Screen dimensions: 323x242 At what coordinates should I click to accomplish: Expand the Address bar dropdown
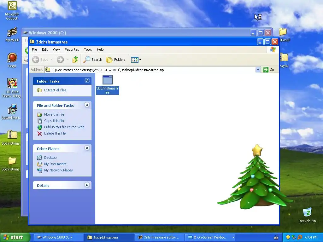click(x=258, y=70)
